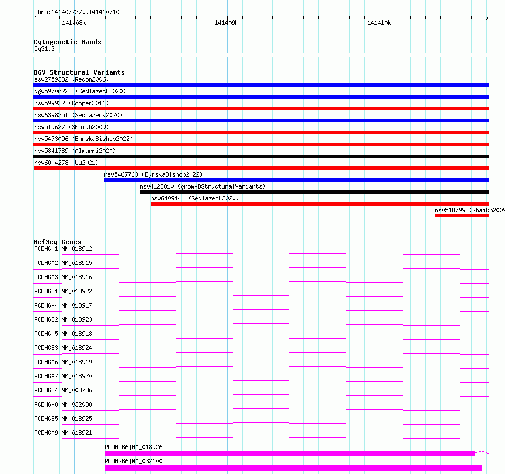Click the nsv5841789 (Almarri2020) label

[x=75, y=151]
